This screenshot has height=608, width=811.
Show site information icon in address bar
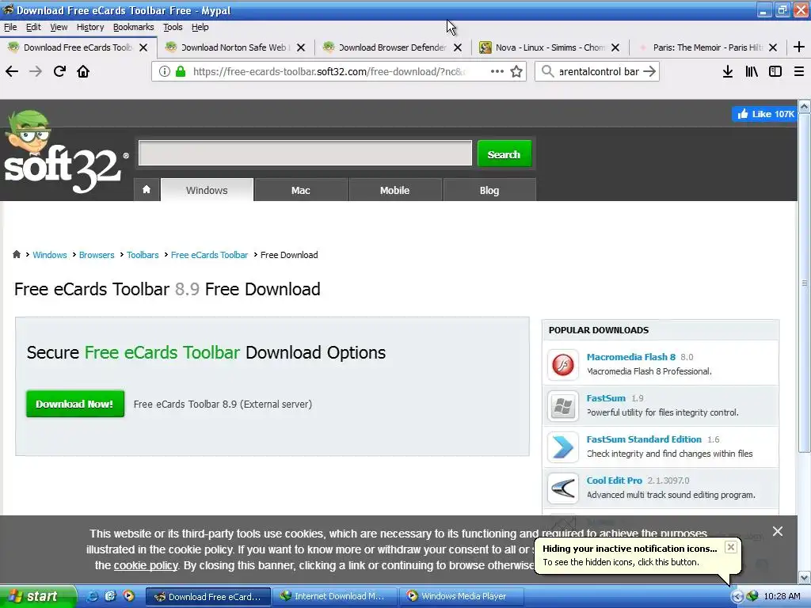[x=165, y=71]
